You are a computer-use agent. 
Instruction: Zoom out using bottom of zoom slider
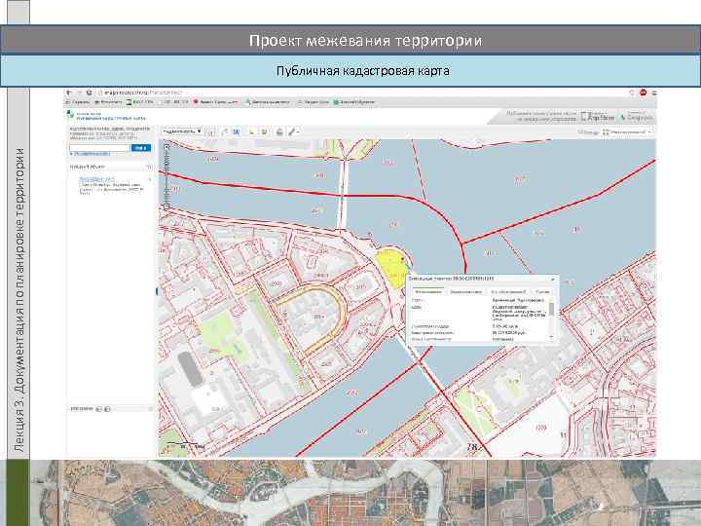coord(166,207)
